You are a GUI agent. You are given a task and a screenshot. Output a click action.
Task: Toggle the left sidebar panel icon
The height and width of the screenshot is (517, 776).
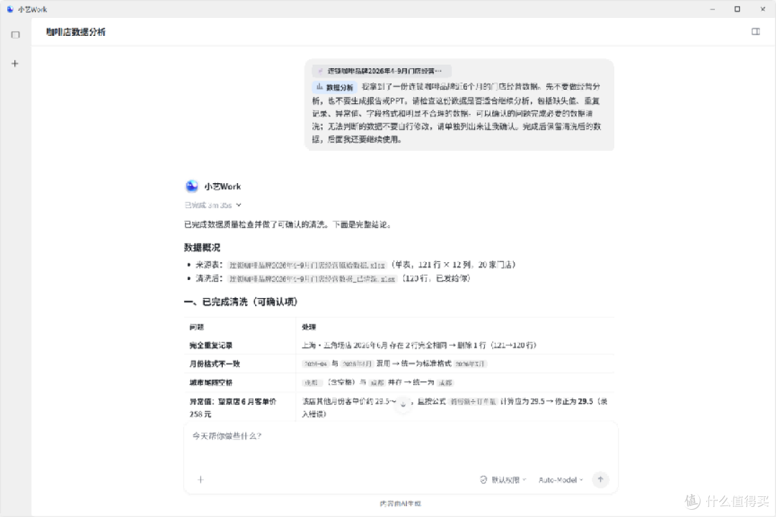(15, 34)
